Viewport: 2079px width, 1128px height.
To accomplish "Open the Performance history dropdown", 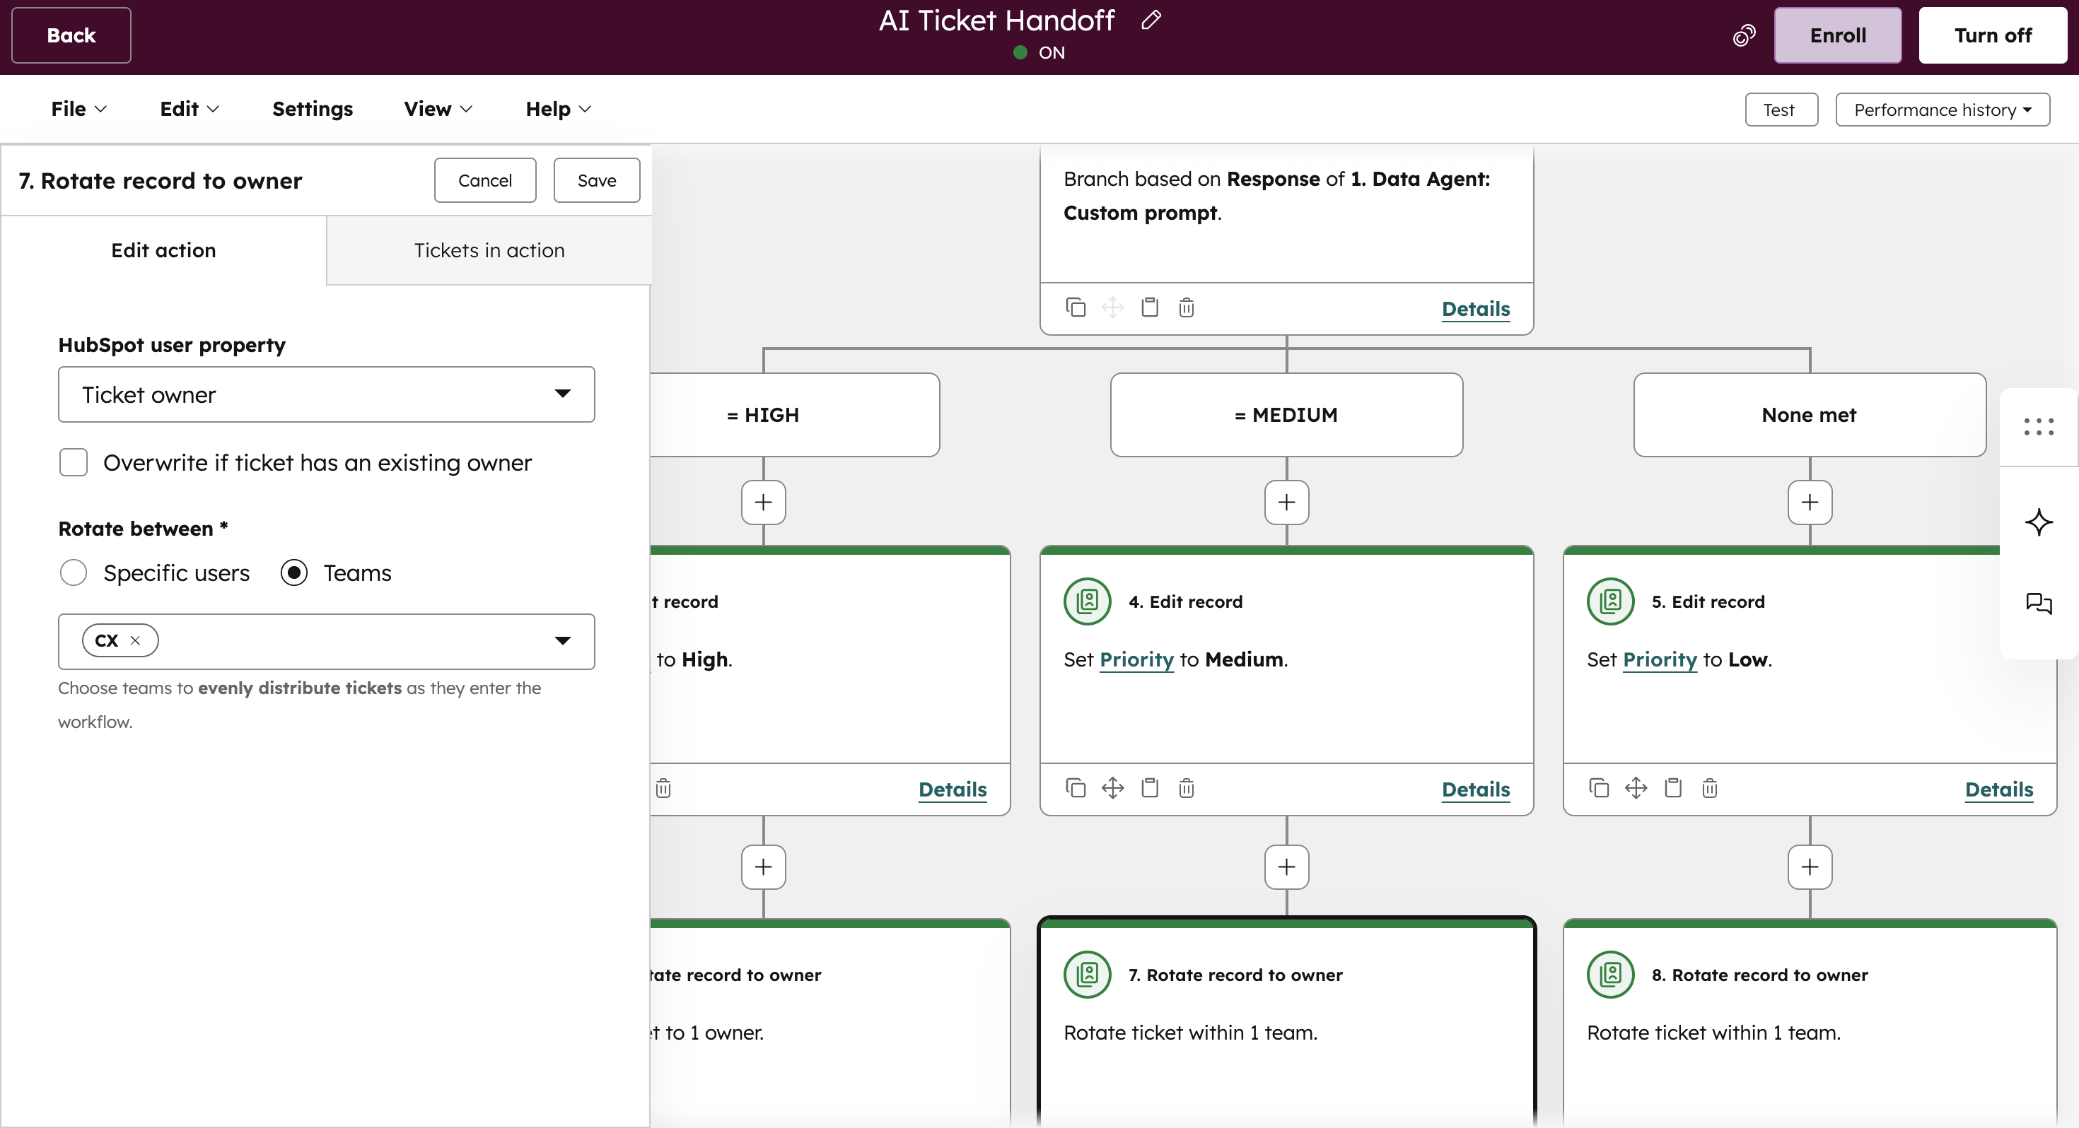I will (1943, 109).
